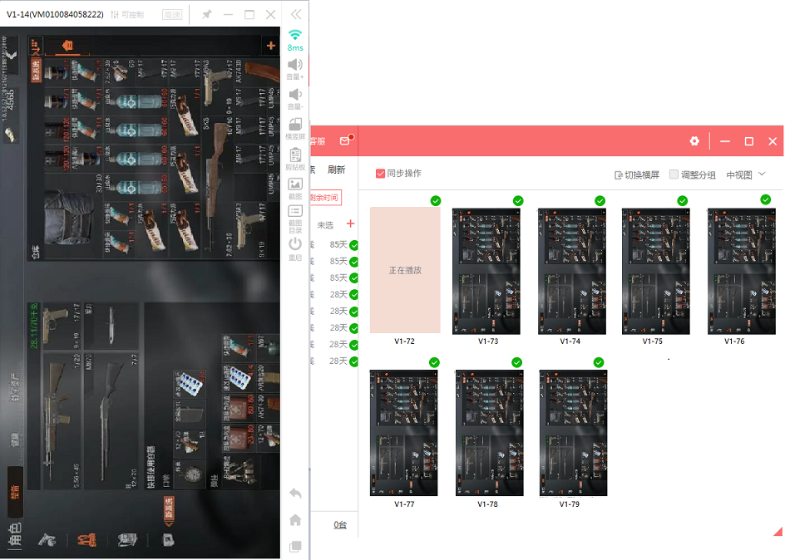Click the volume down (音量-) icon

[295, 95]
